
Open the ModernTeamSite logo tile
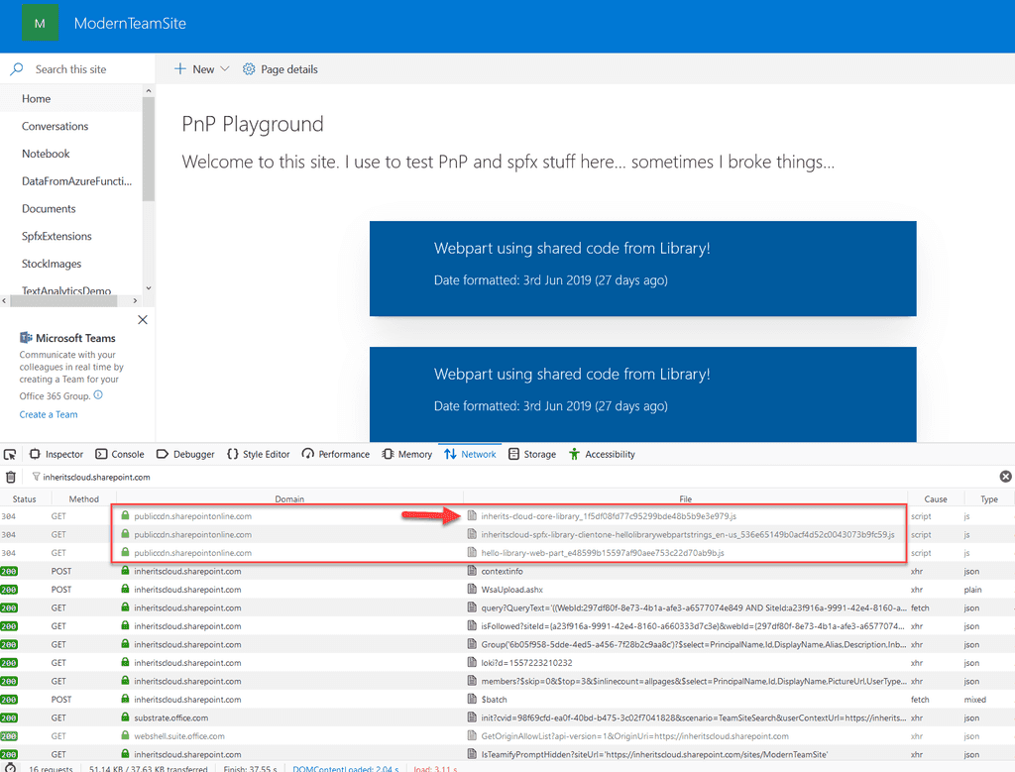click(40, 24)
